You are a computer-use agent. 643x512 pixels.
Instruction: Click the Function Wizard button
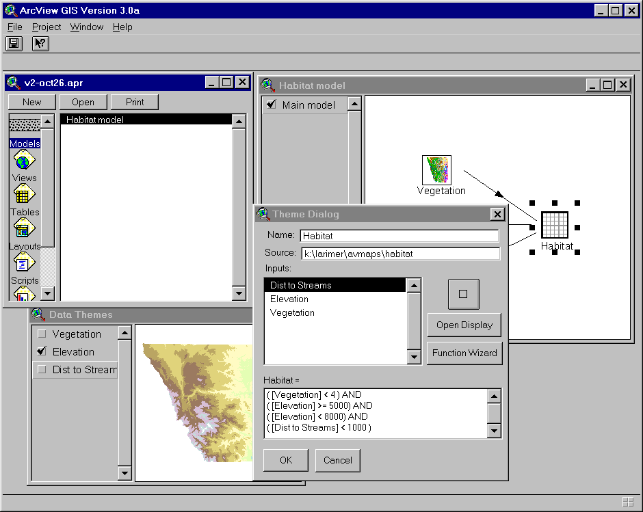(464, 353)
